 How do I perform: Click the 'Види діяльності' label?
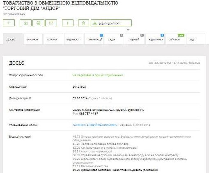coord(20,136)
